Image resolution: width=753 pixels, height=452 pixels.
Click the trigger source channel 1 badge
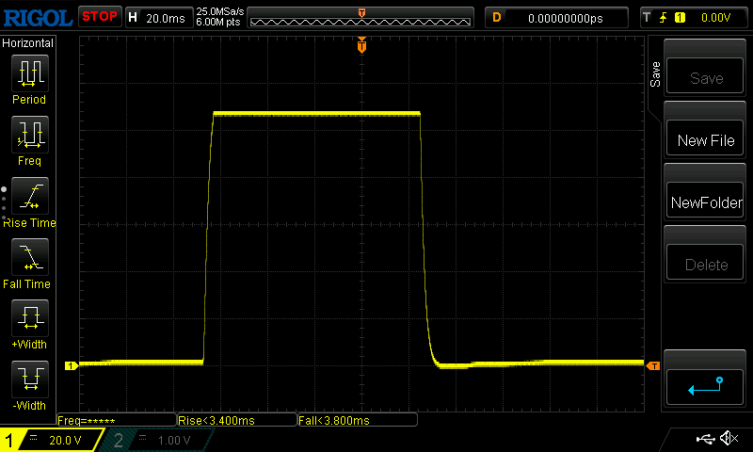tap(680, 18)
